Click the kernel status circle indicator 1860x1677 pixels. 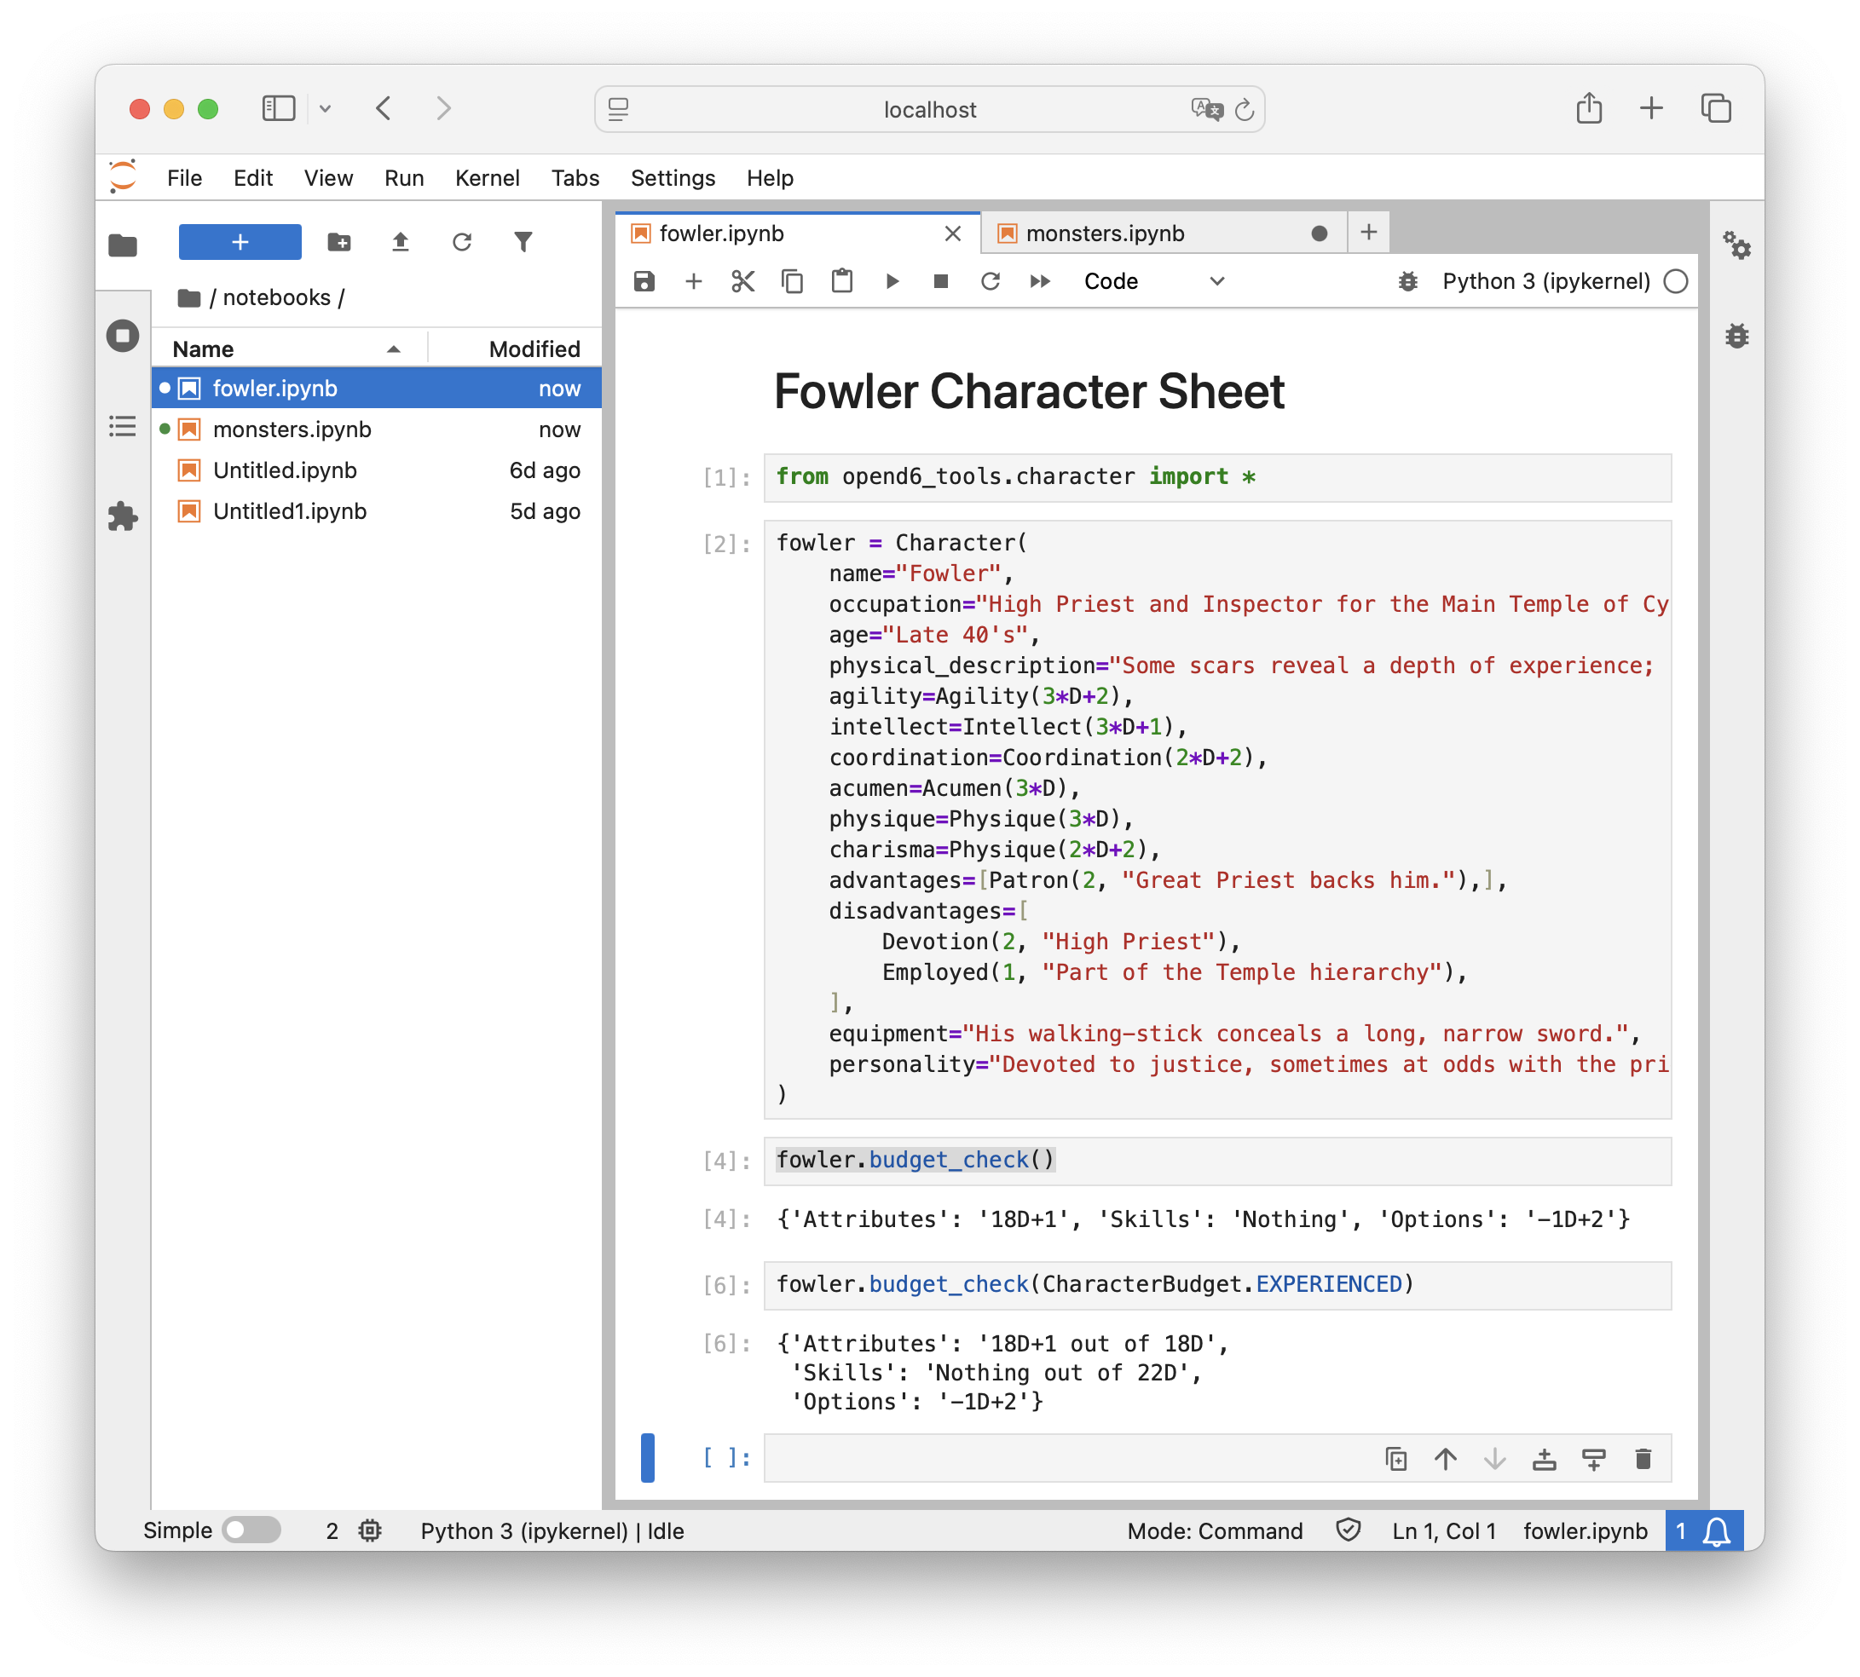point(1676,281)
